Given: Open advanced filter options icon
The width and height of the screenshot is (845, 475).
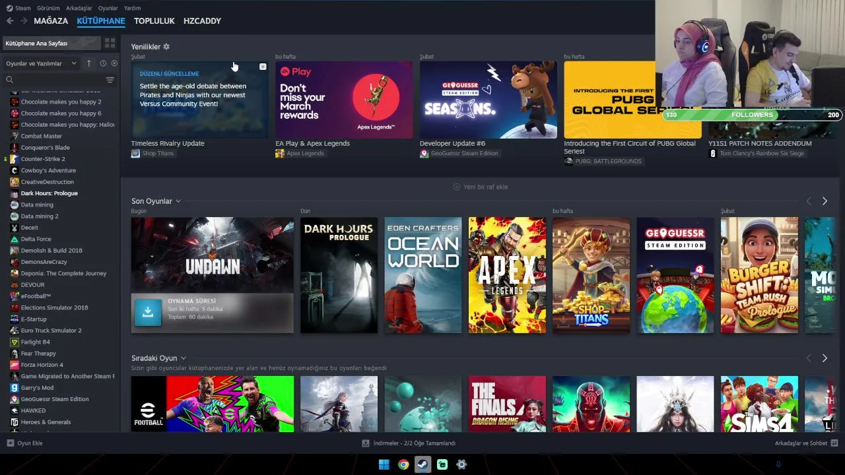Looking at the screenshot, I should tap(110, 80).
